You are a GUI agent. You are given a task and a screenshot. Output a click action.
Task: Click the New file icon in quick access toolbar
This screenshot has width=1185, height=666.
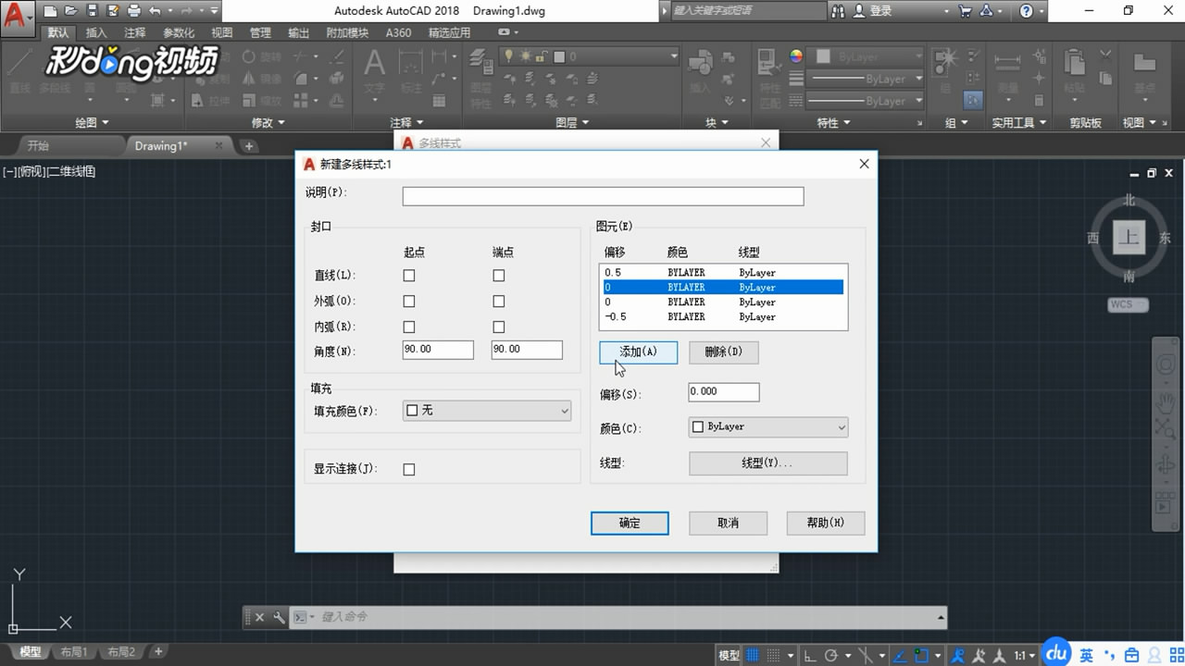[x=50, y=11]
